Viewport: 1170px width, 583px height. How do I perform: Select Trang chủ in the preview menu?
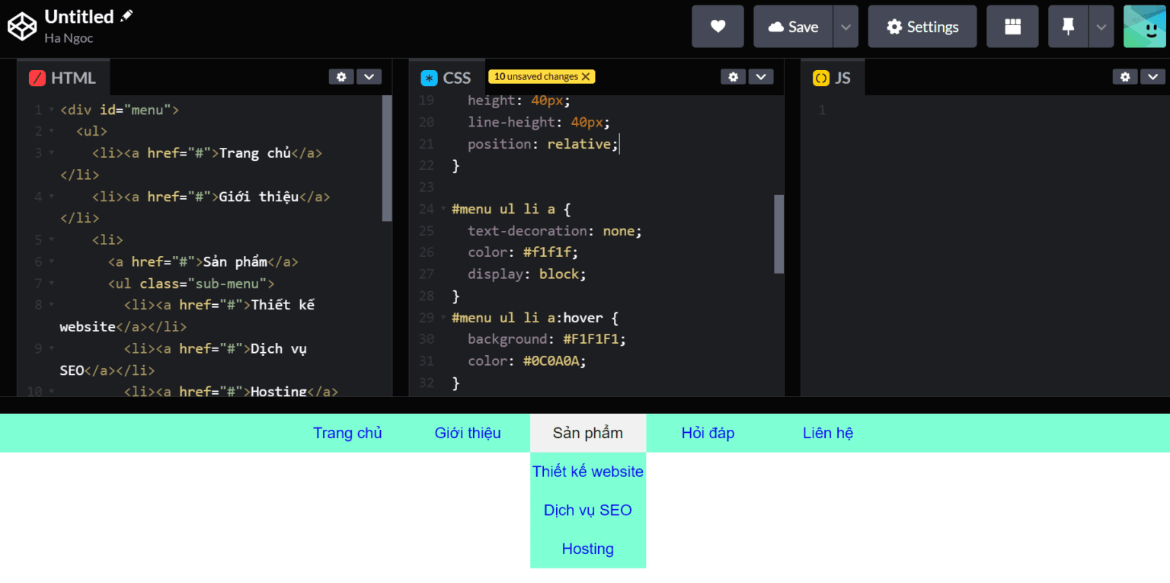(x=347, y=432)
